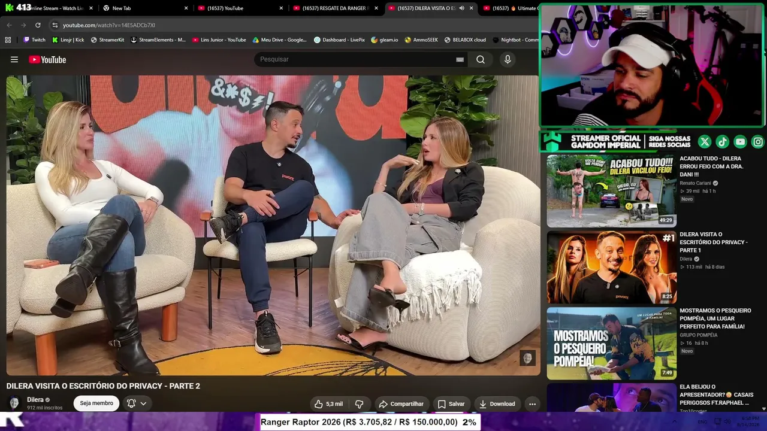Screen dimensions: 767x431
Task: Open the GRUPO POMPÉIA channel name
Action: 699,335
